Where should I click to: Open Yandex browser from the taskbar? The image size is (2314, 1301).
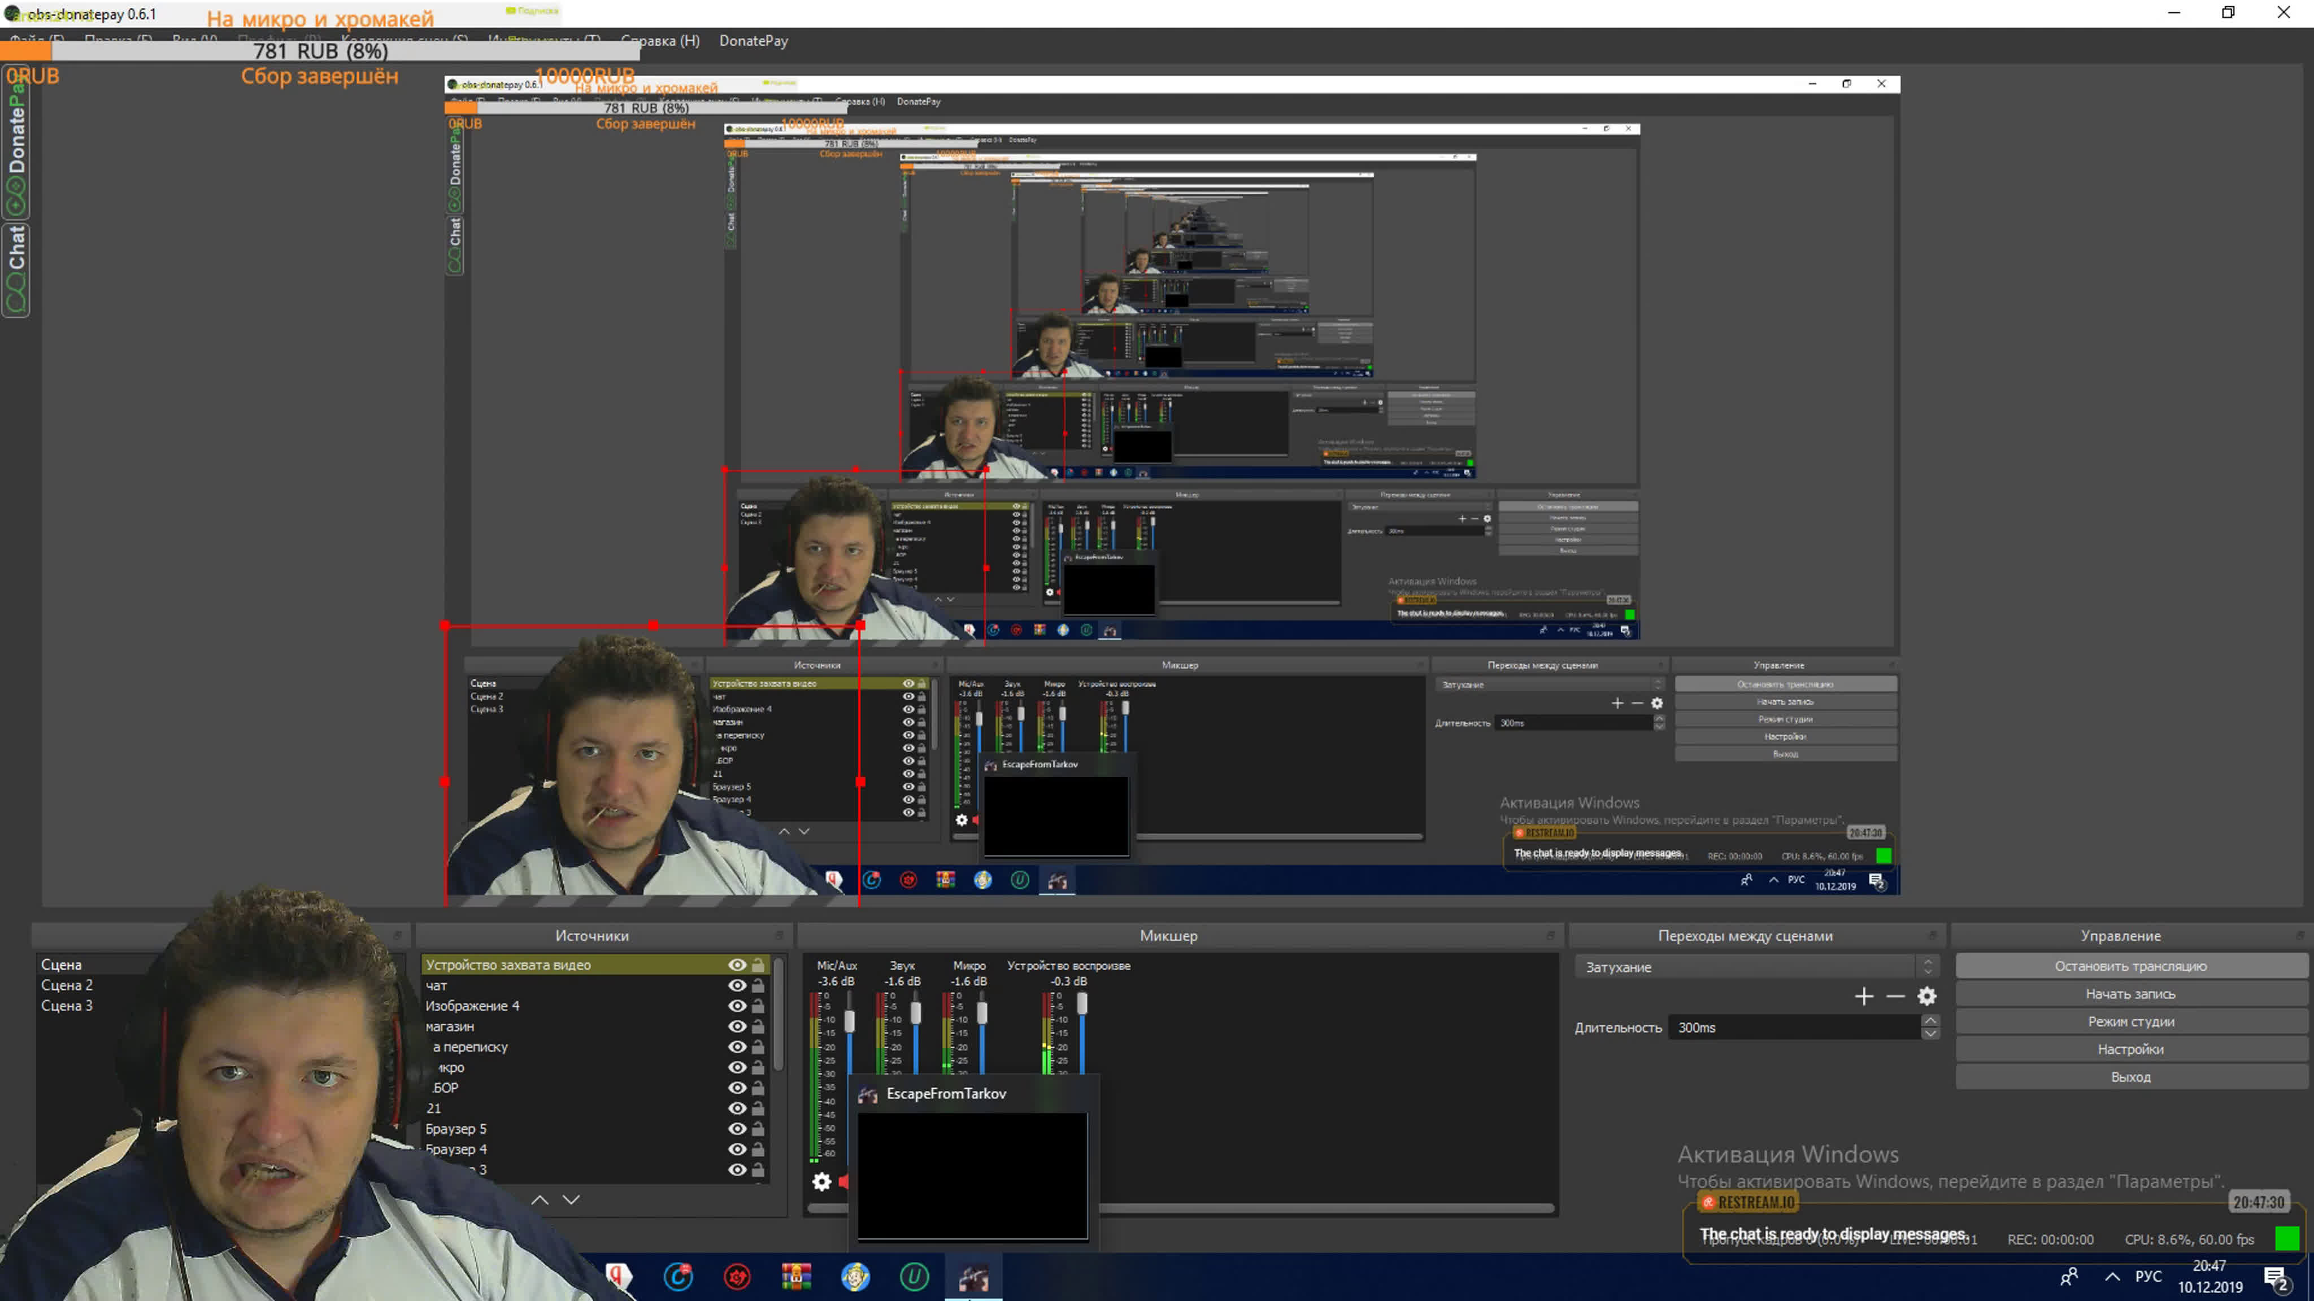[x=618, y=1277]
